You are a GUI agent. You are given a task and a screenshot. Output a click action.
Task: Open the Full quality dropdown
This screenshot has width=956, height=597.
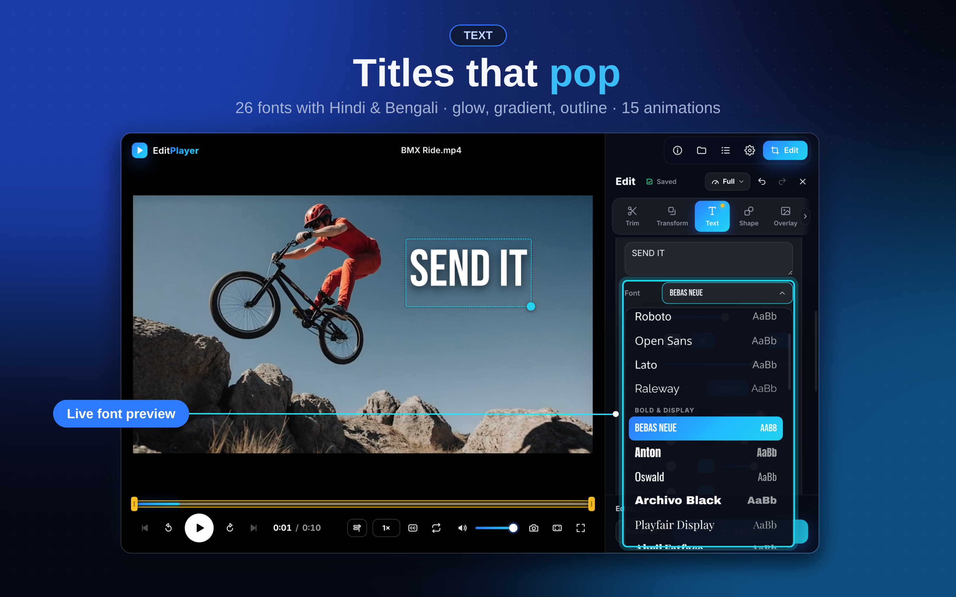pyautogui.click(x=727, y=182)
